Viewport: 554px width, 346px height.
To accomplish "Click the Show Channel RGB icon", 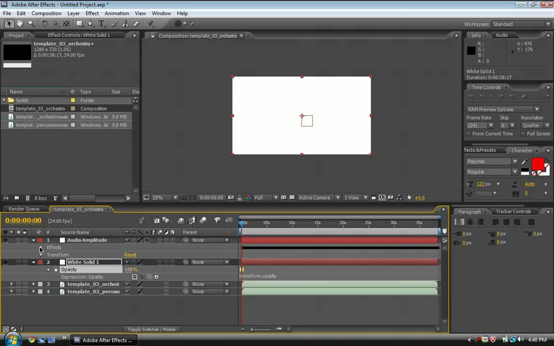I will (248, 198).
